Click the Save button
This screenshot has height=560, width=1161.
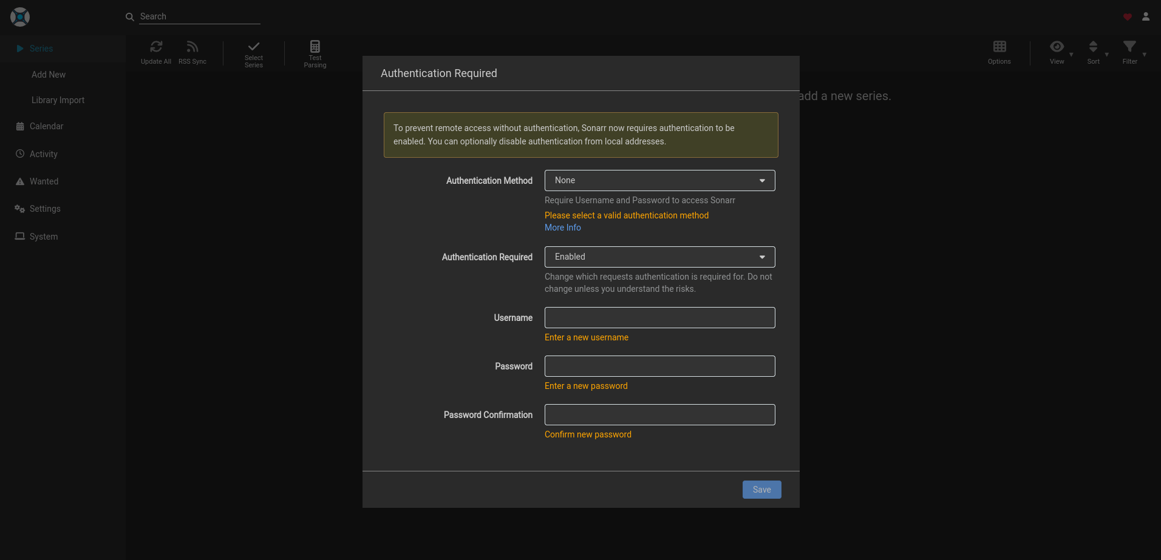point(762,490)
